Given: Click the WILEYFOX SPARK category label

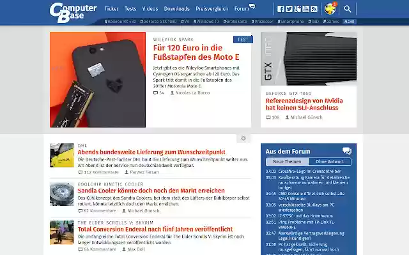Looking at the screenshot, I should pyautogui.click(x=173, y=40).
